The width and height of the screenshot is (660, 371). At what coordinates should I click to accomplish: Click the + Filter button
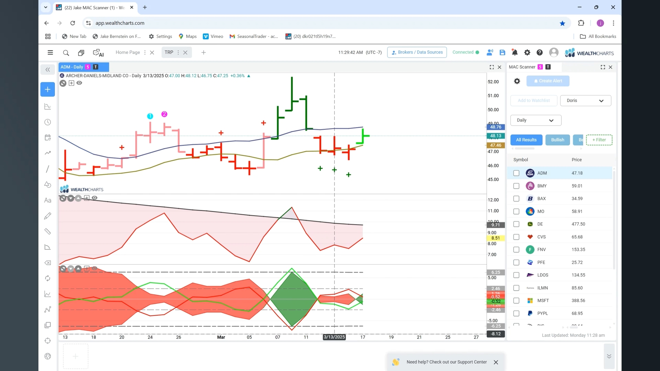tap(599, 140)
